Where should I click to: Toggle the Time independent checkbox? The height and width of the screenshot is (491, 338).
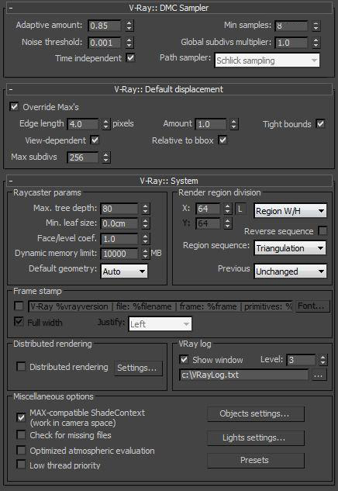pyautogui.click(x=130, y=58)
